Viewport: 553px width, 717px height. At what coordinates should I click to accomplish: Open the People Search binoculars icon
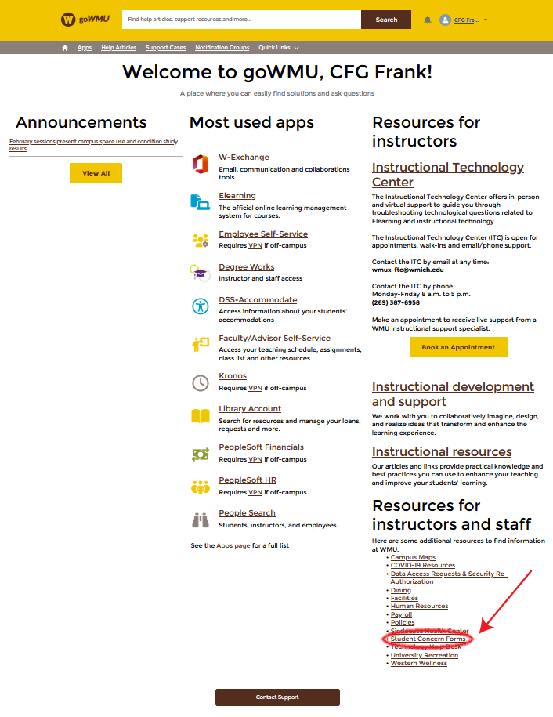coord(200,519)
